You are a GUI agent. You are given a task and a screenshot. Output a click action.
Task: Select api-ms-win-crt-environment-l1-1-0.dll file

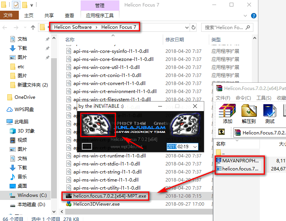115,92
